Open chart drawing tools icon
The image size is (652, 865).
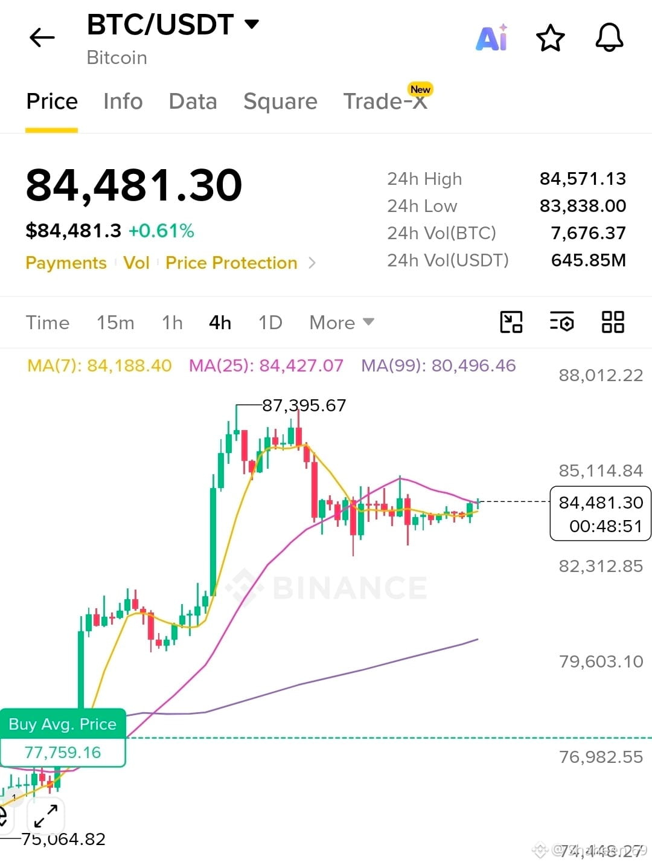click(x=511, y=322)
